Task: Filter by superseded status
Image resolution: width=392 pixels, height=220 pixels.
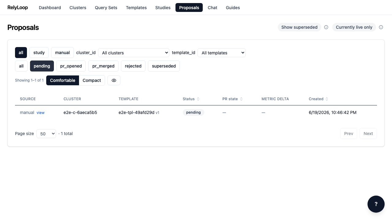Action: coord(164,66)
